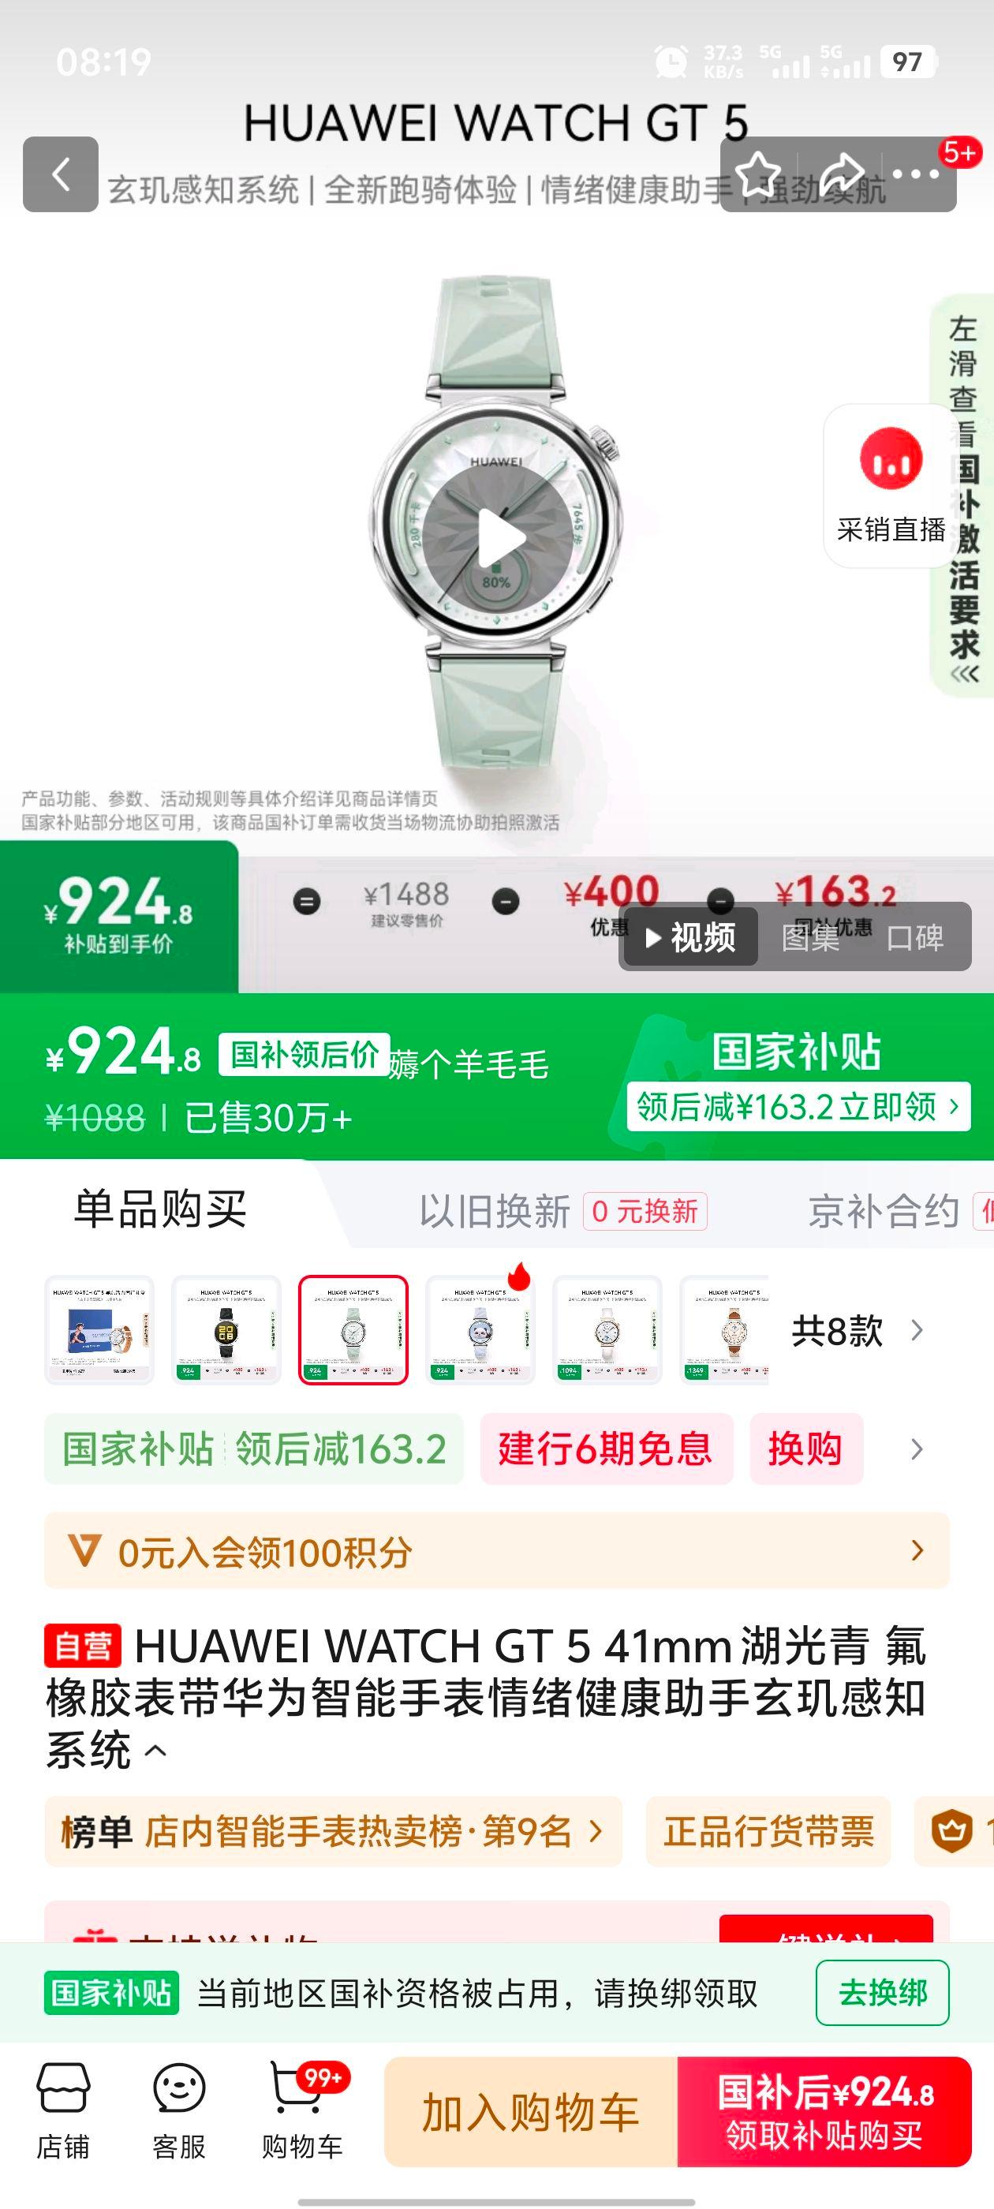Contact 客服 customer service icon
Viewport: 994px width, 2209px height.
[178, 2111]
